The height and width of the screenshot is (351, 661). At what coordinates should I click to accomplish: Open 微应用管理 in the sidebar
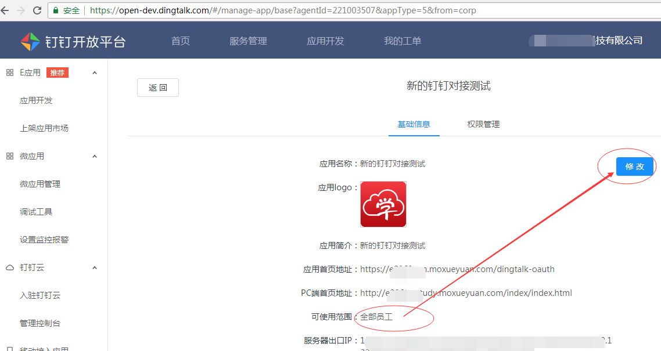pyautogui.click(x=40, y=184)
